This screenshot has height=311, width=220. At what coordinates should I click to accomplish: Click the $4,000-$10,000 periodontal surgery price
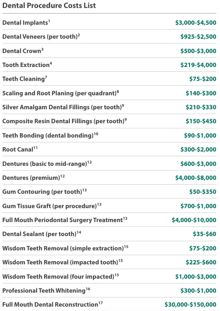point(194,220)
